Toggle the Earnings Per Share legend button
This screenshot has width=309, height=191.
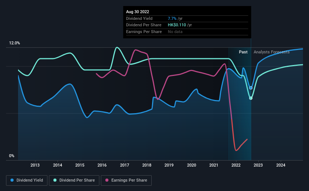tap(126, 180)
